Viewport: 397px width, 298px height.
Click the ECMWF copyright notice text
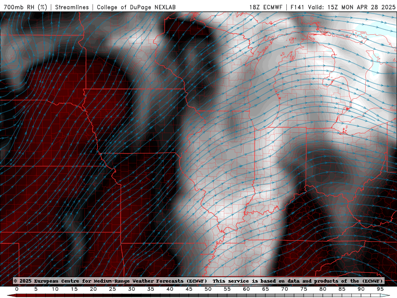[x=198, y=281]
